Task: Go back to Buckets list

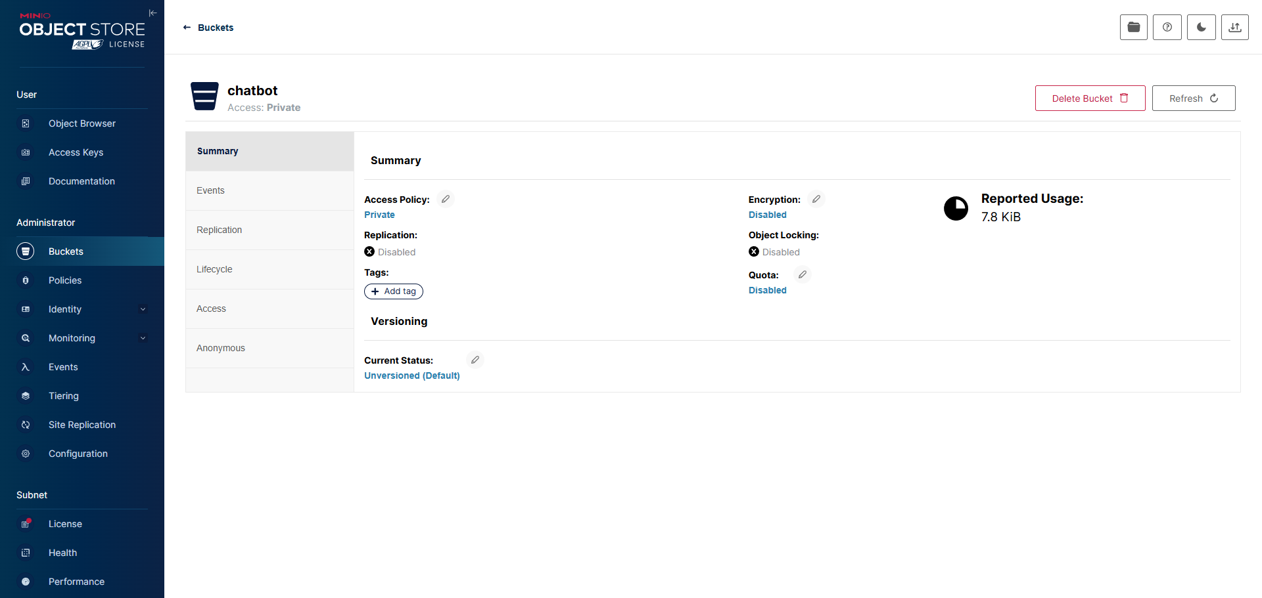Action: point(208,28)
